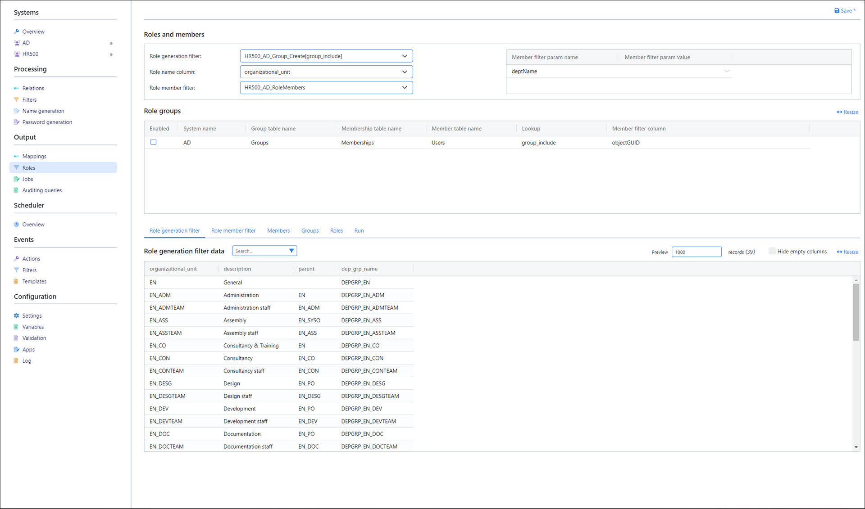
Task: Click the Save disk icon
Action: 837,11
